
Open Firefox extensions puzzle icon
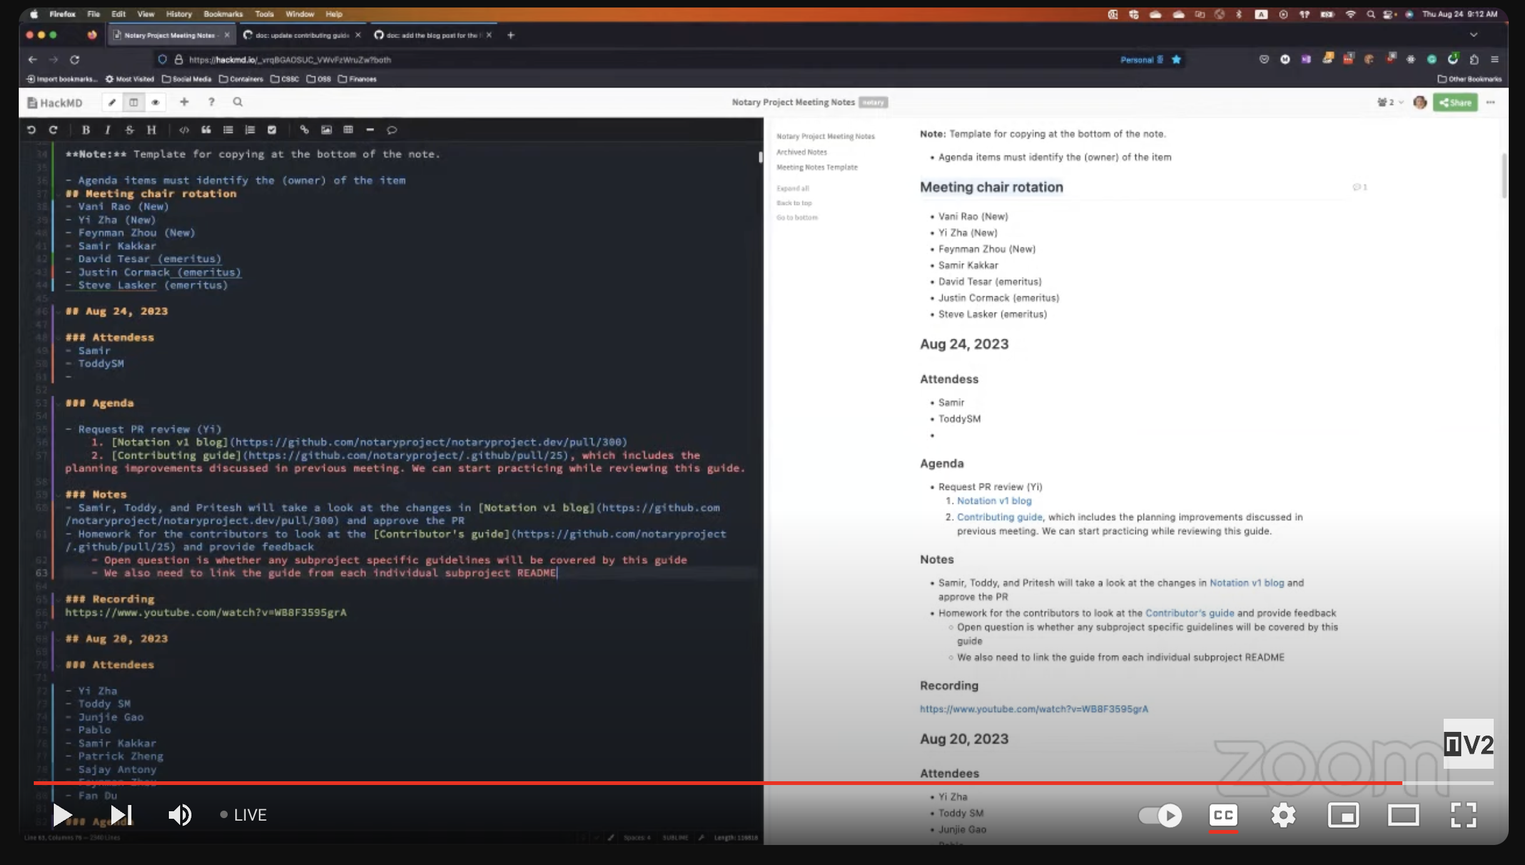coord(1474,59)
